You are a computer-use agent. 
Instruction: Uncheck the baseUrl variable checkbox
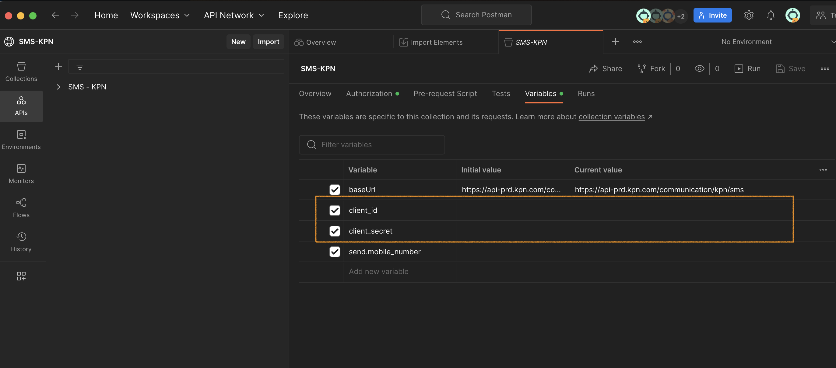335,189
